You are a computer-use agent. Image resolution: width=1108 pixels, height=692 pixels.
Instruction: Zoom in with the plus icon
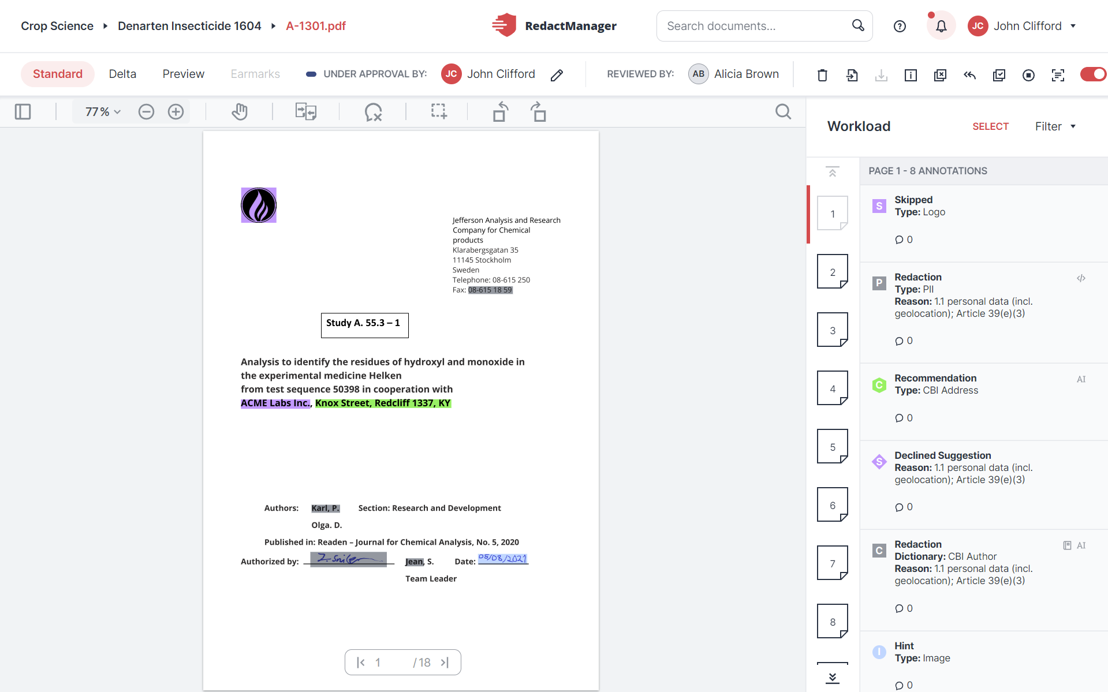click(176, 111)
